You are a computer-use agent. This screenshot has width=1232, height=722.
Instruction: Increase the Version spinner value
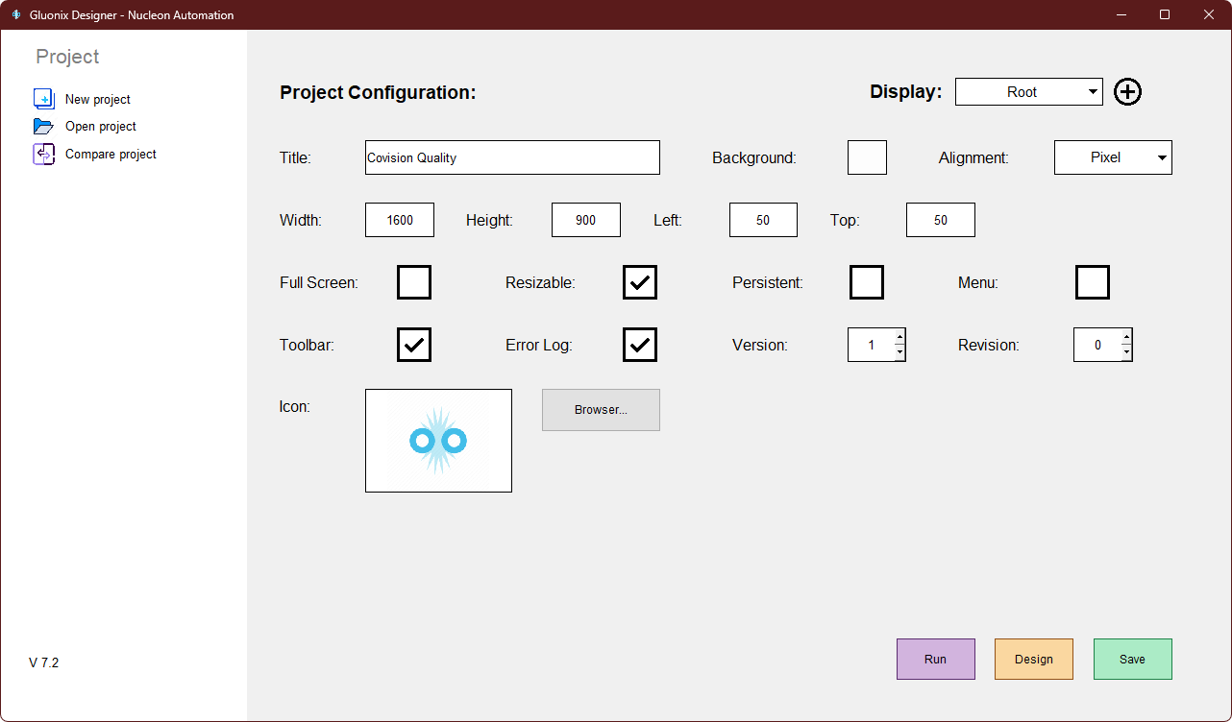pos(899,336)
